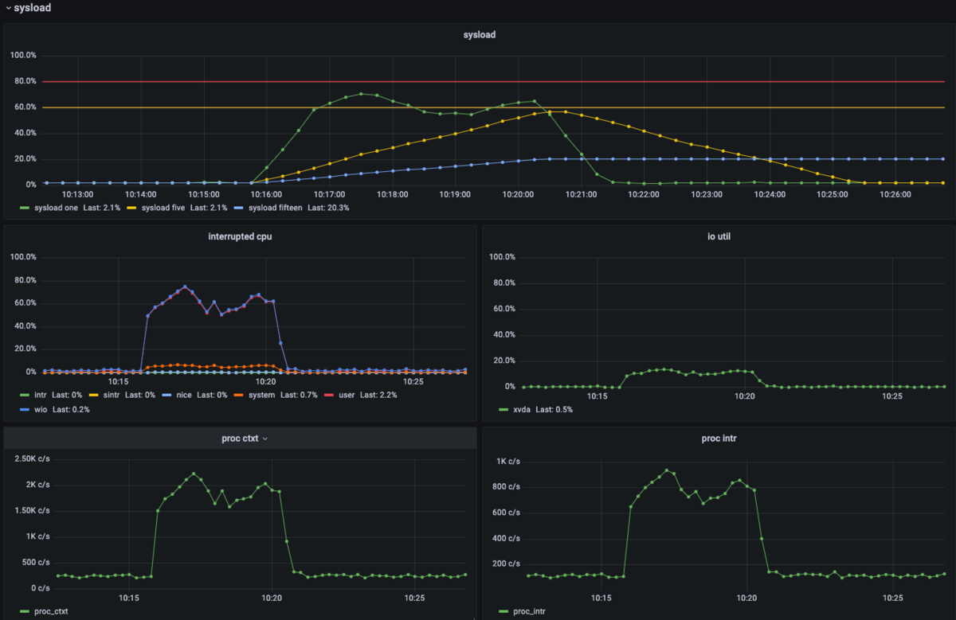Click the sysload one peak data point
Viewport: 956px width, 620px height.
[361, 94]
